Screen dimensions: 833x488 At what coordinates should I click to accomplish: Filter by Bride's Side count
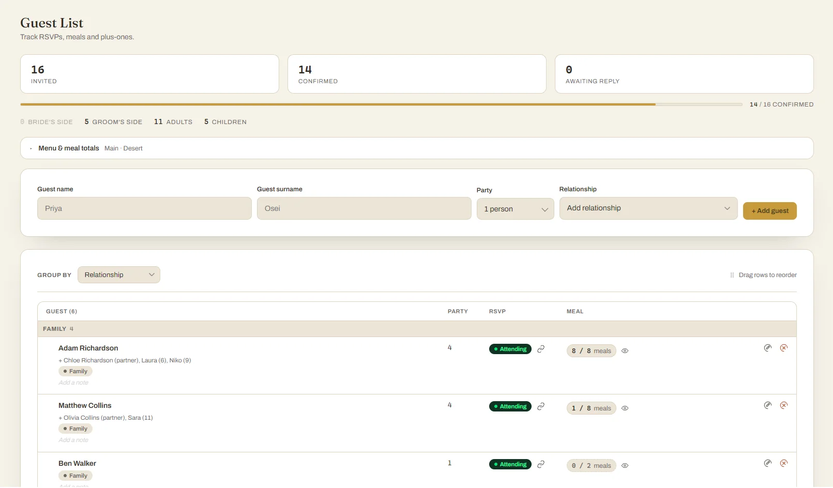47,122
